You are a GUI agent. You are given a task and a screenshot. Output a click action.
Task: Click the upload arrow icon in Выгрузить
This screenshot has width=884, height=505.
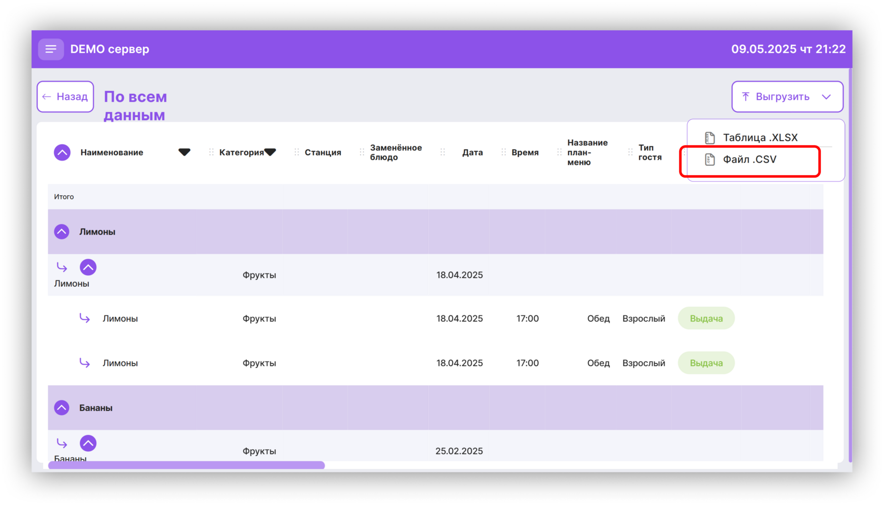pos(746,97)
